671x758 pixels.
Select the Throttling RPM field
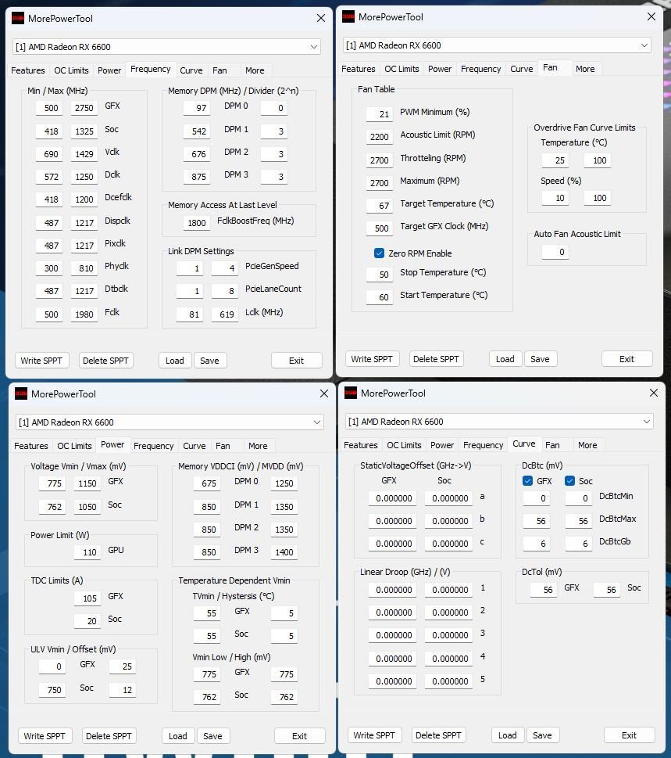tap(380, 160)
